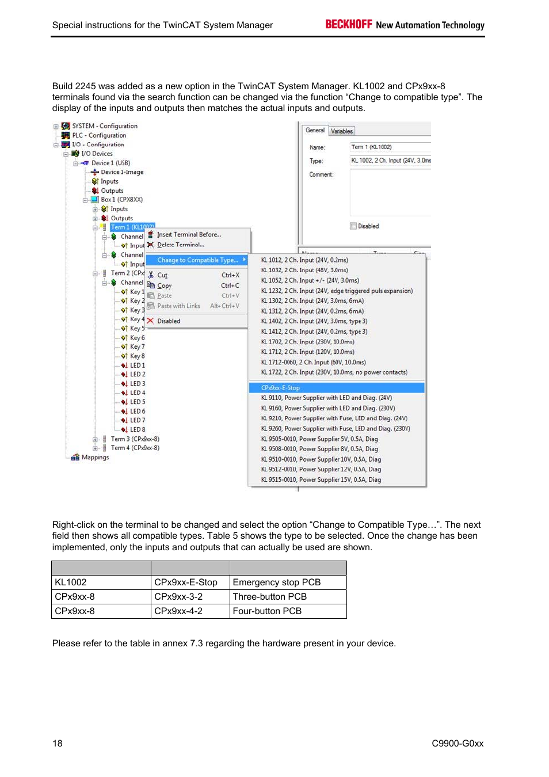549x777 pixels.
Task: Click the Outputs icon under Box 1
Action: (x=105, y=218)
